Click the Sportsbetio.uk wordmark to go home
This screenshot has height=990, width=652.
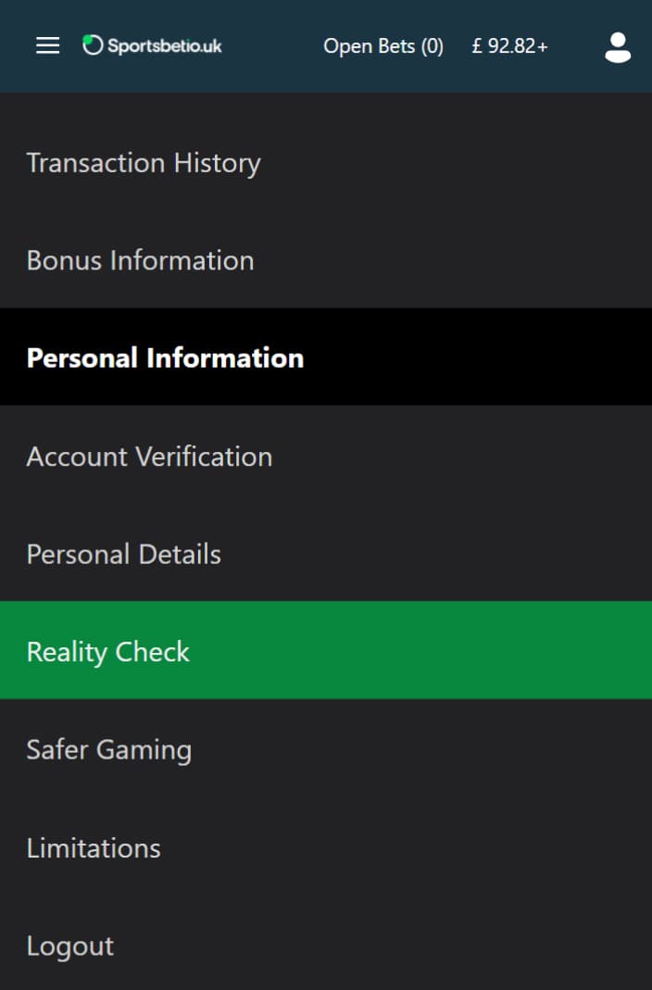pos(165,46)
